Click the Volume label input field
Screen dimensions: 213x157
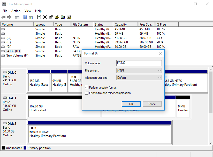[x=139, y=63]
